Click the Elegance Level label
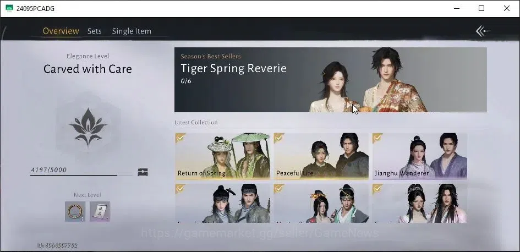This screenshot has width=520, height=252. pyautogui.click(x=87, y=56)
